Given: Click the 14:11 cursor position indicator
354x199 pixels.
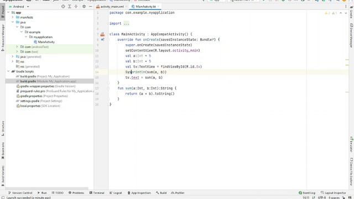Looking at the screenshot, I should pyautogui.click(x=306, y=198).
